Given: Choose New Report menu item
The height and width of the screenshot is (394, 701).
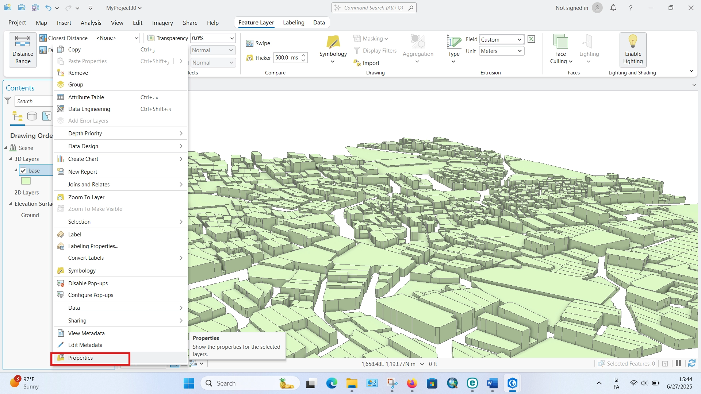Looking at the screenshot, I should pos(120,172).
